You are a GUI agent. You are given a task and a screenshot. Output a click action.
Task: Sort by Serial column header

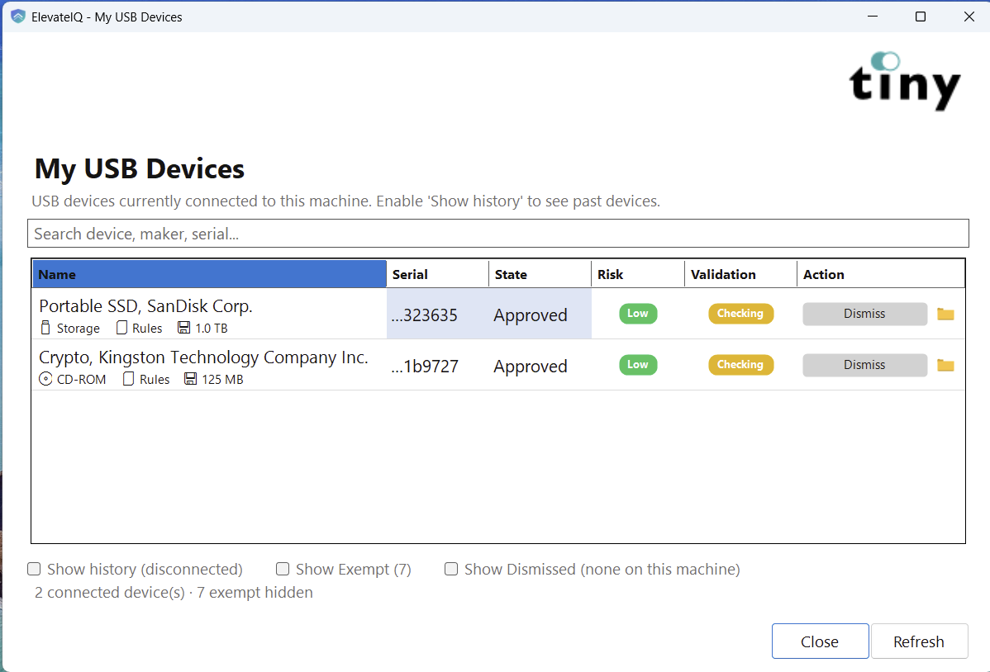[437, 274]
